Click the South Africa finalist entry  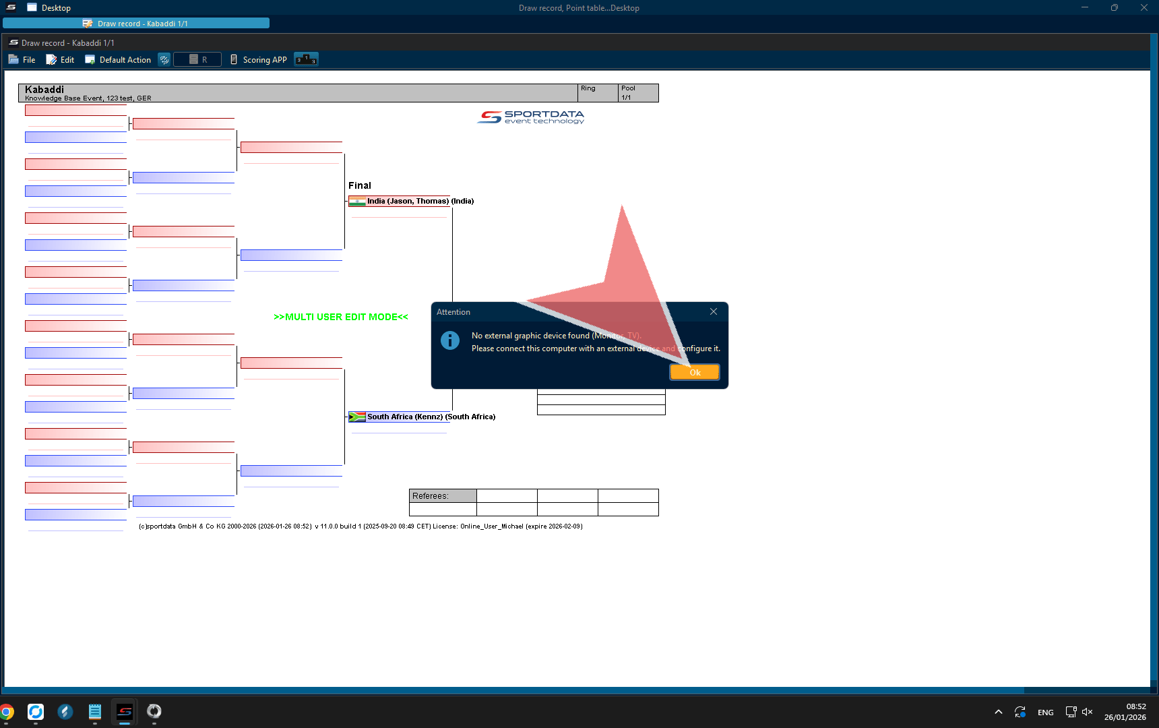pos(421,417)
